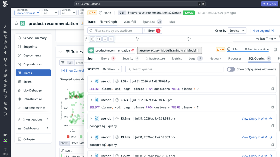The image size is (280, 157).
Task: Star the product-recommendation service
Action: (17, 23)
